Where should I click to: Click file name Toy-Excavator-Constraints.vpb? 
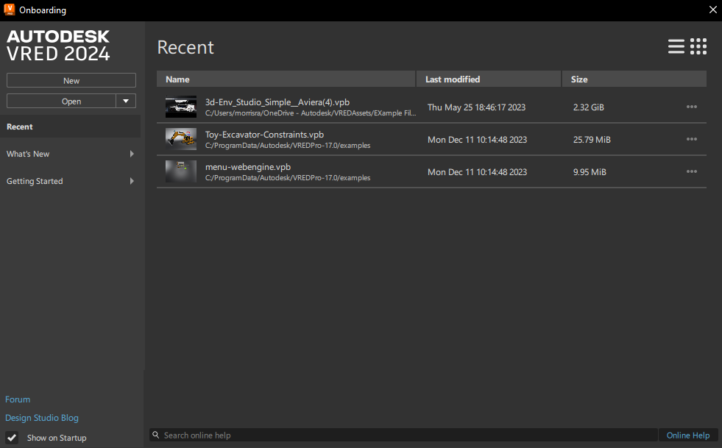pyautogui.click(x=264, y=135)
